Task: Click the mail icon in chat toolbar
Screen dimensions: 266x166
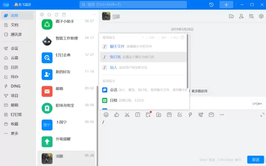Action: pyautogui.click(x=211, y=115)
